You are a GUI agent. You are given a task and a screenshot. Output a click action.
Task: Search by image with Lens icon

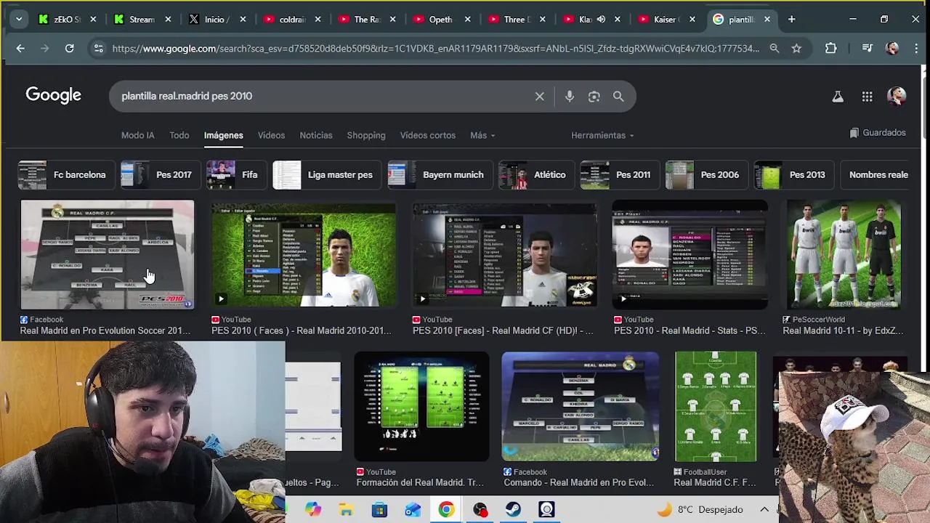click(x=594, y=96)
